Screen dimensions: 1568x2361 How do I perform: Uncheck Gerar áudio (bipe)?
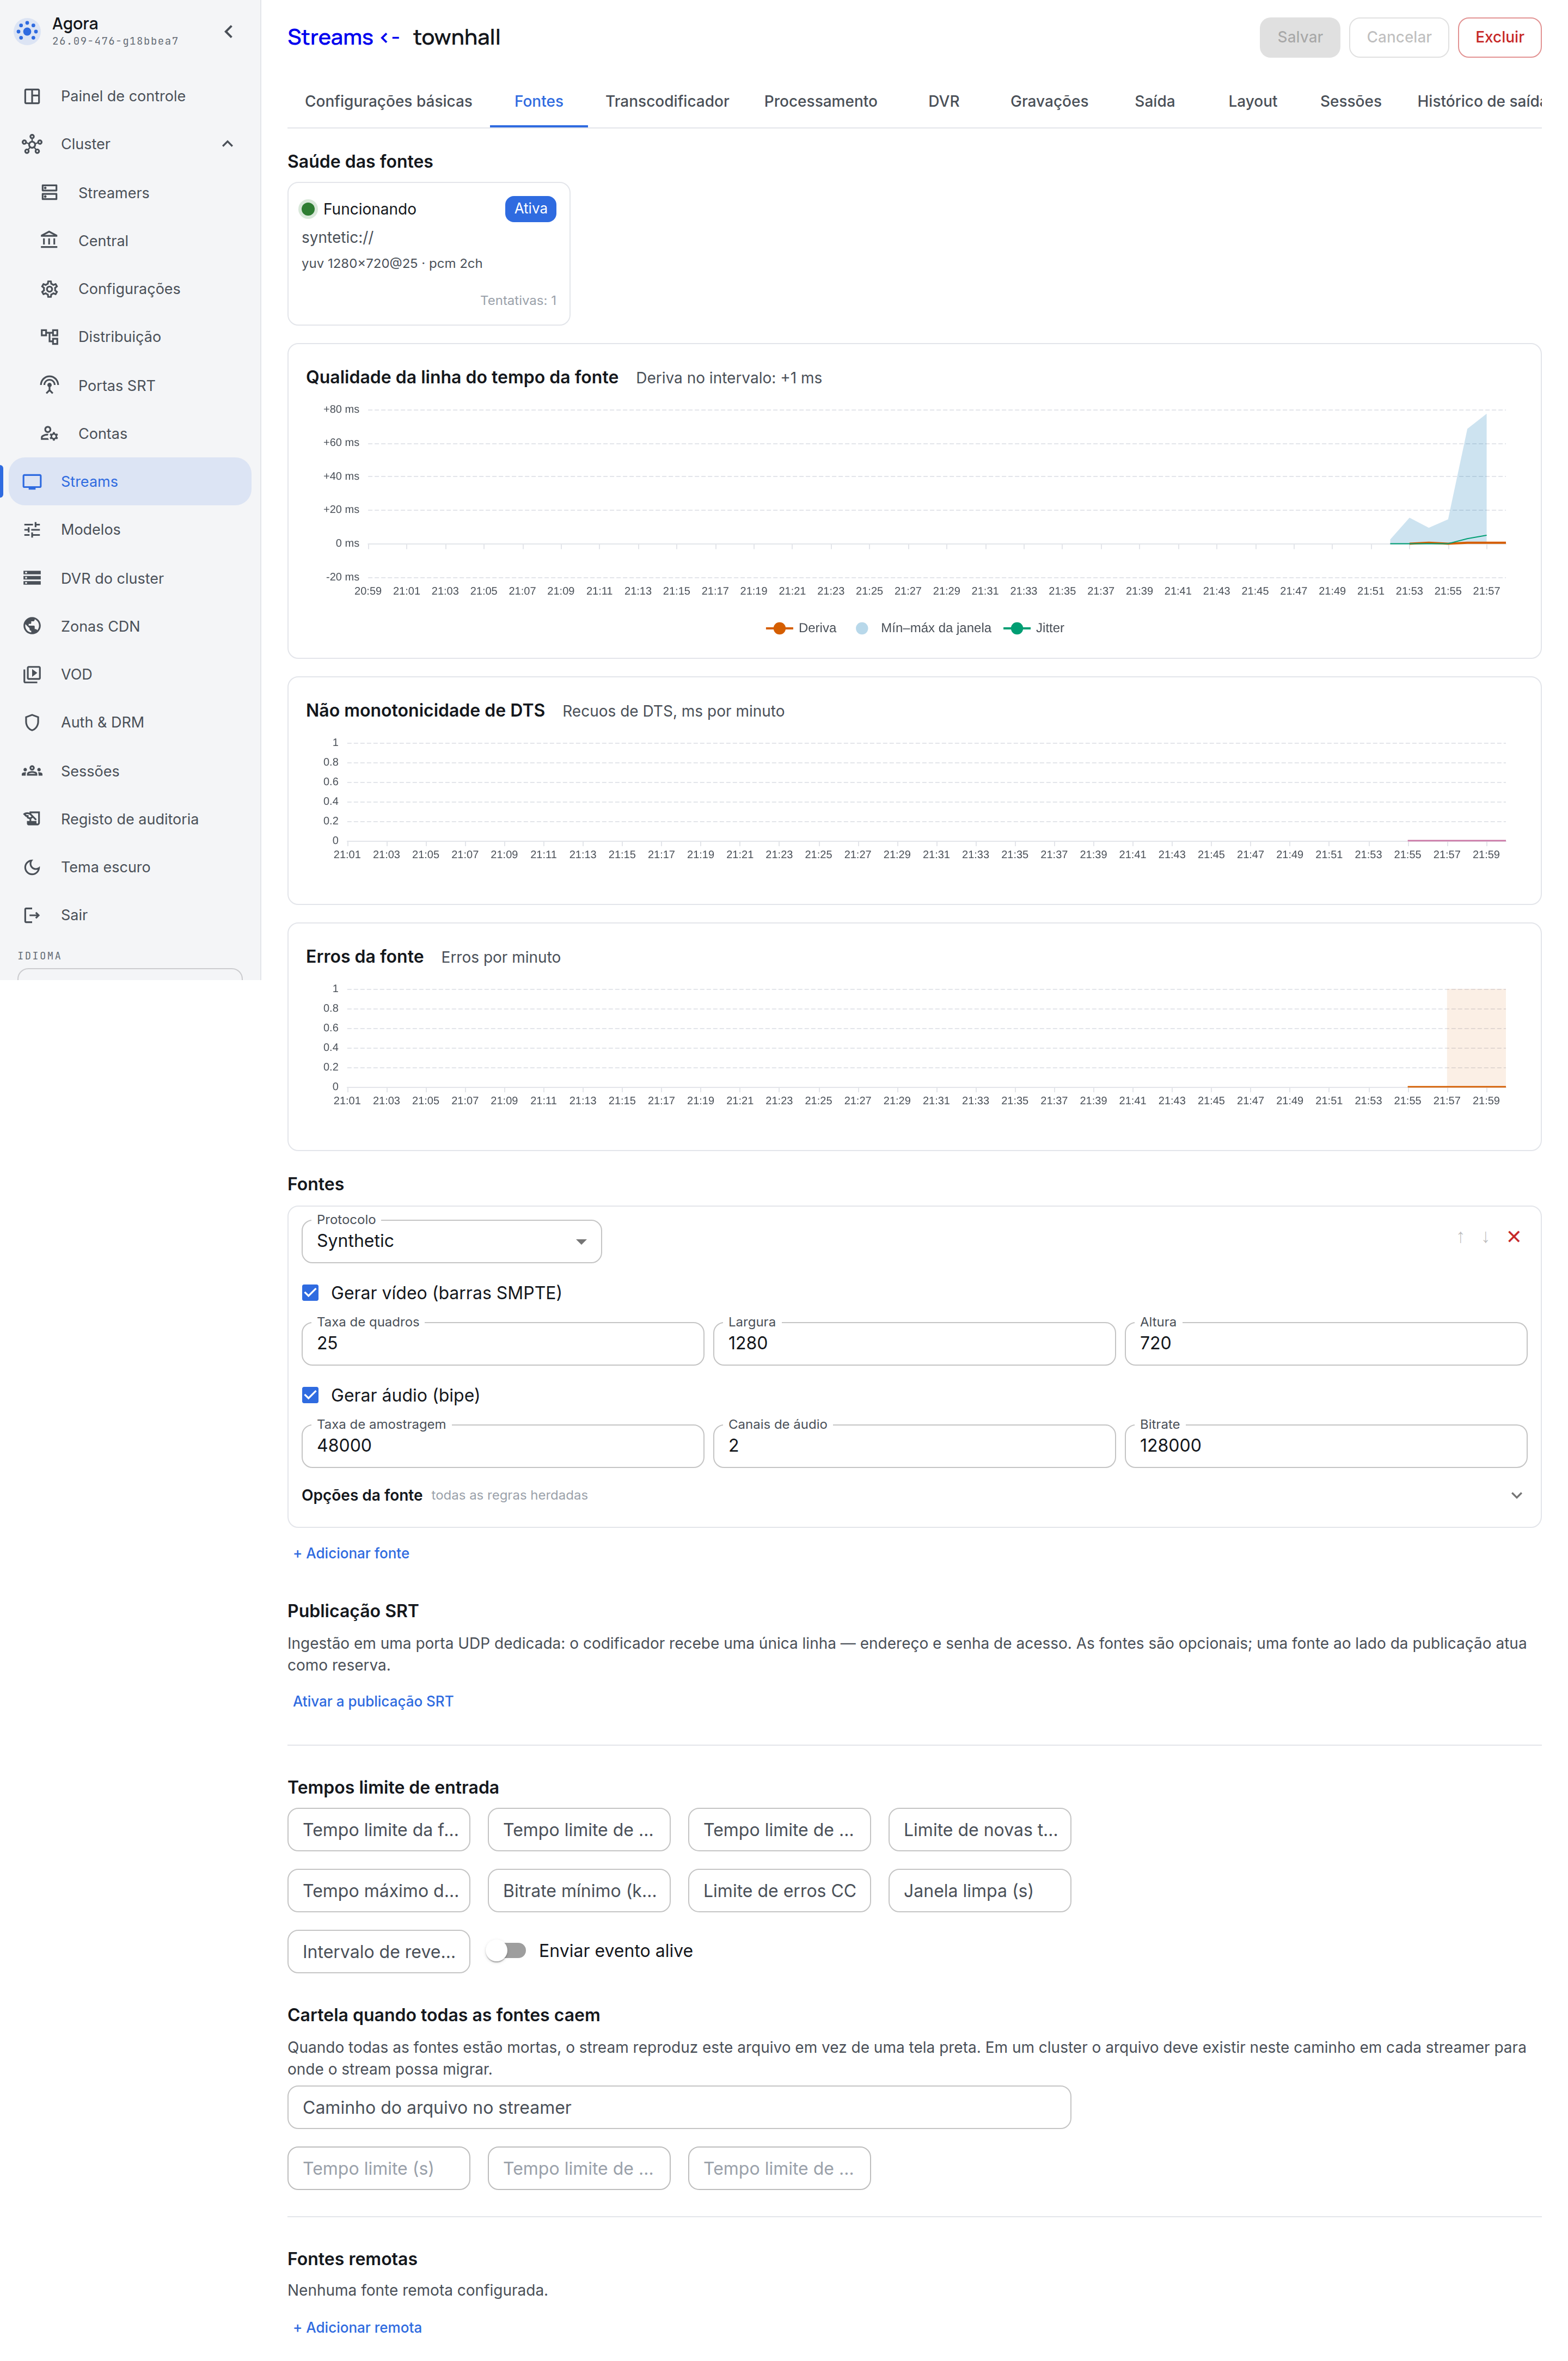tap(311, 1395)
